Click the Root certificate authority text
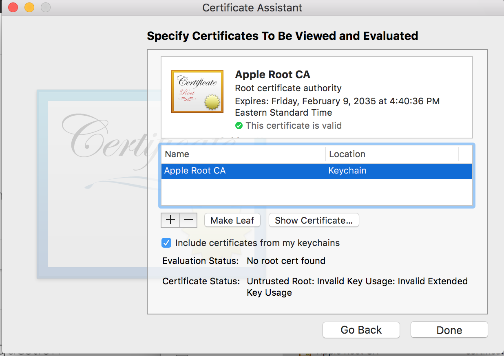Image resolution: width=504 pixels, height=356 pixels. [x=288, y=88]
